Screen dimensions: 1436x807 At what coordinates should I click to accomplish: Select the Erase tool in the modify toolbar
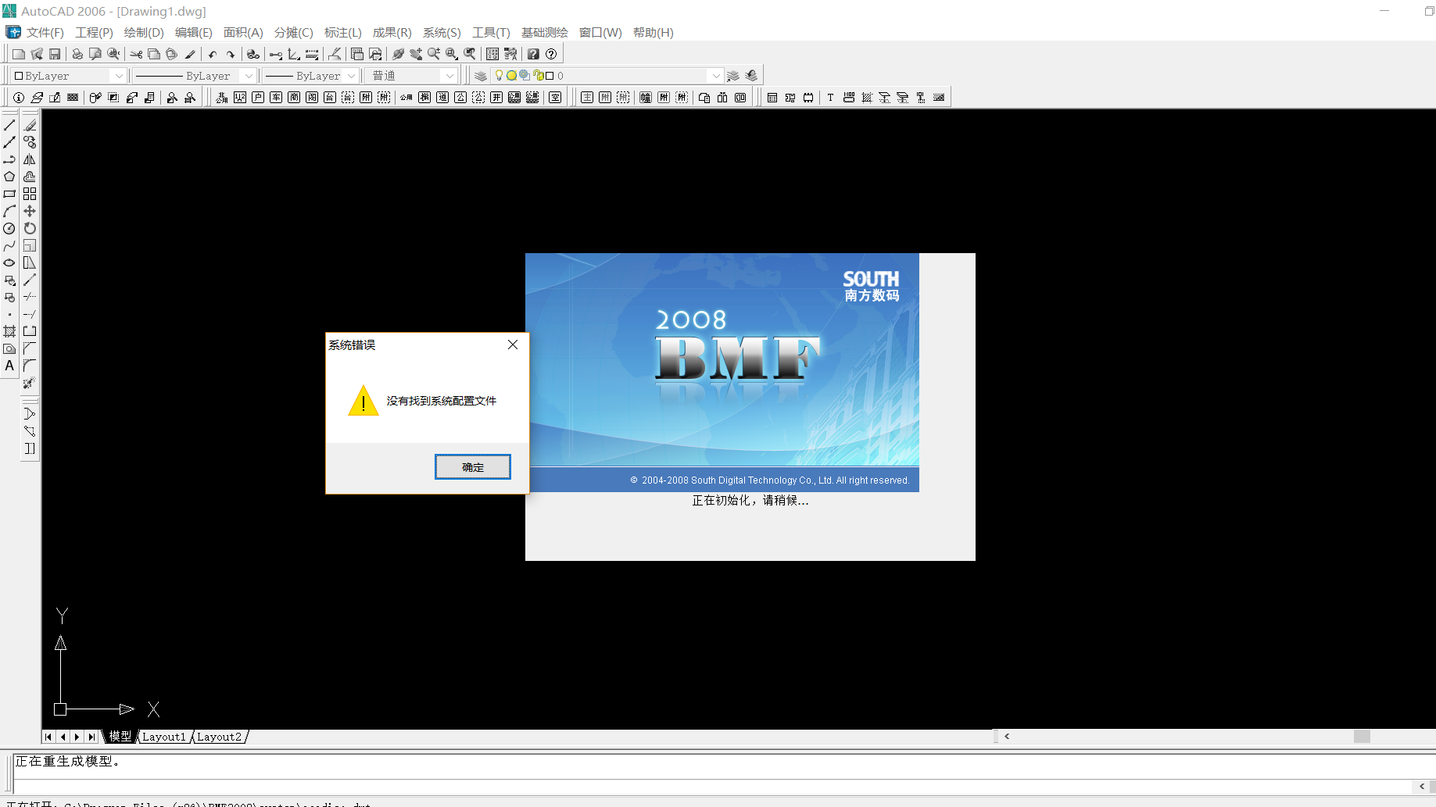tap(30, 125)
